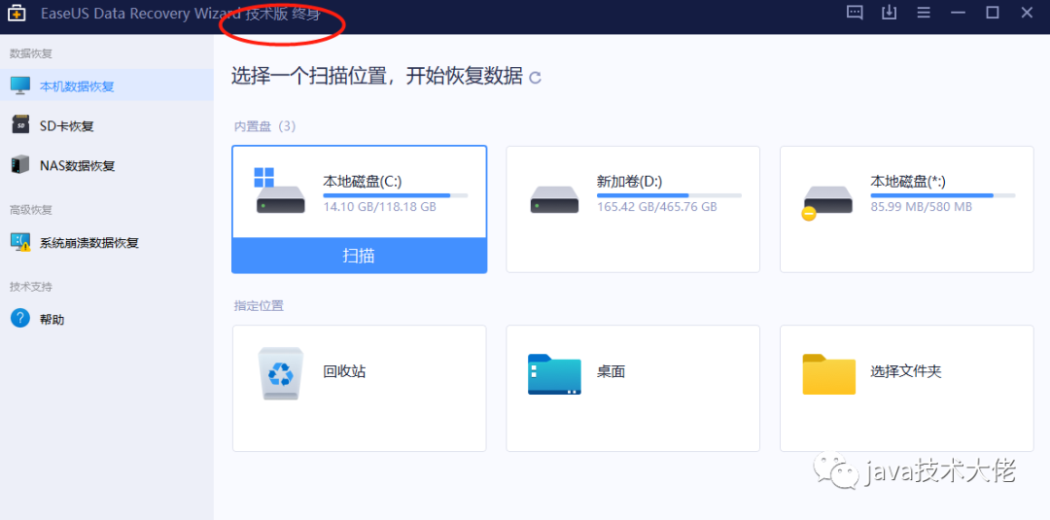Click the NAS server icon in sidebar
This screenshot has width=1050, height=520.
pyautogui.click(x=20, y=164)
